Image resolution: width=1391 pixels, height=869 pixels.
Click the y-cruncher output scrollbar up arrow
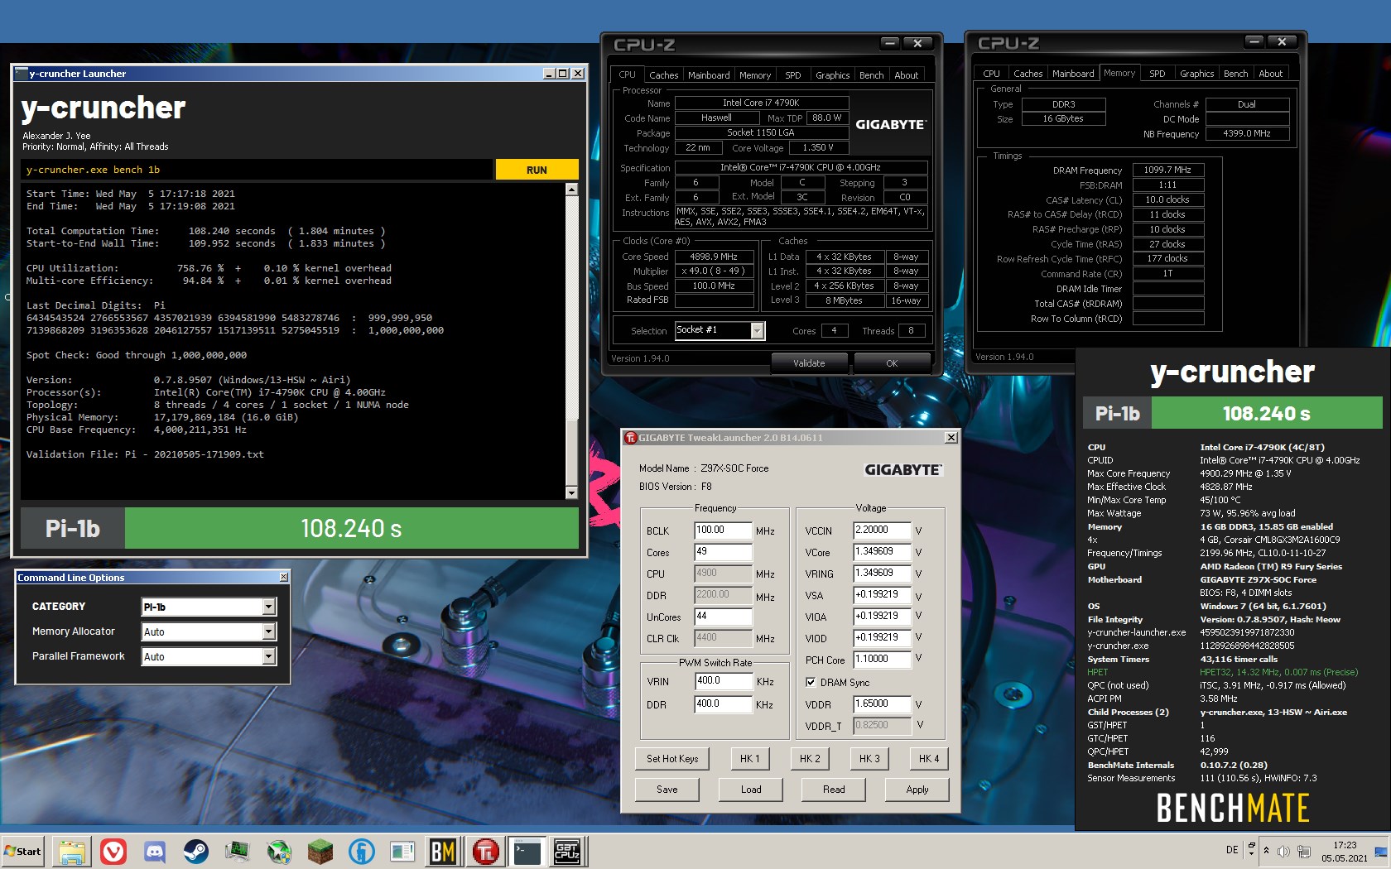571,190
